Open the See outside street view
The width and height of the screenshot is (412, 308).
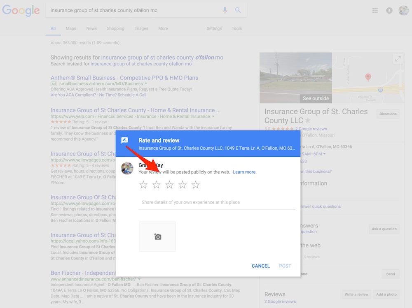pyautogui.click(x=316, y=98)
